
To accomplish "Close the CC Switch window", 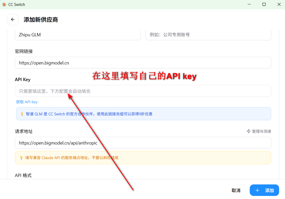I will (279, 4).
